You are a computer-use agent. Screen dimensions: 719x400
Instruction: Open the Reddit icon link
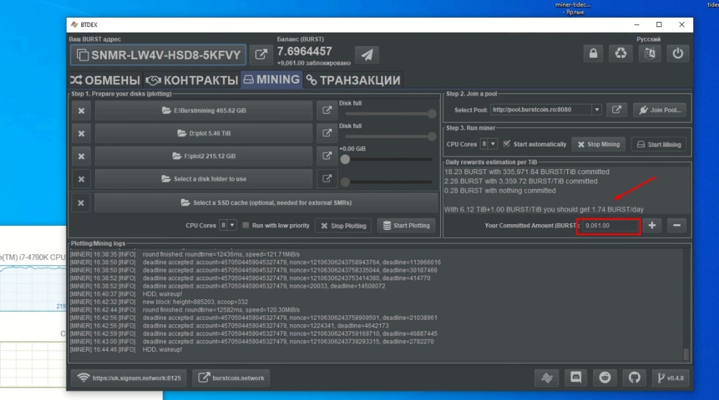tap(605, 378)
